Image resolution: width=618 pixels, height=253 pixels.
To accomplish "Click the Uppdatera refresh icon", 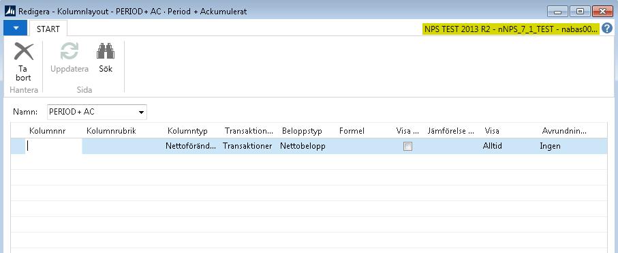I will pyautogui.click(x=69, y=51).
